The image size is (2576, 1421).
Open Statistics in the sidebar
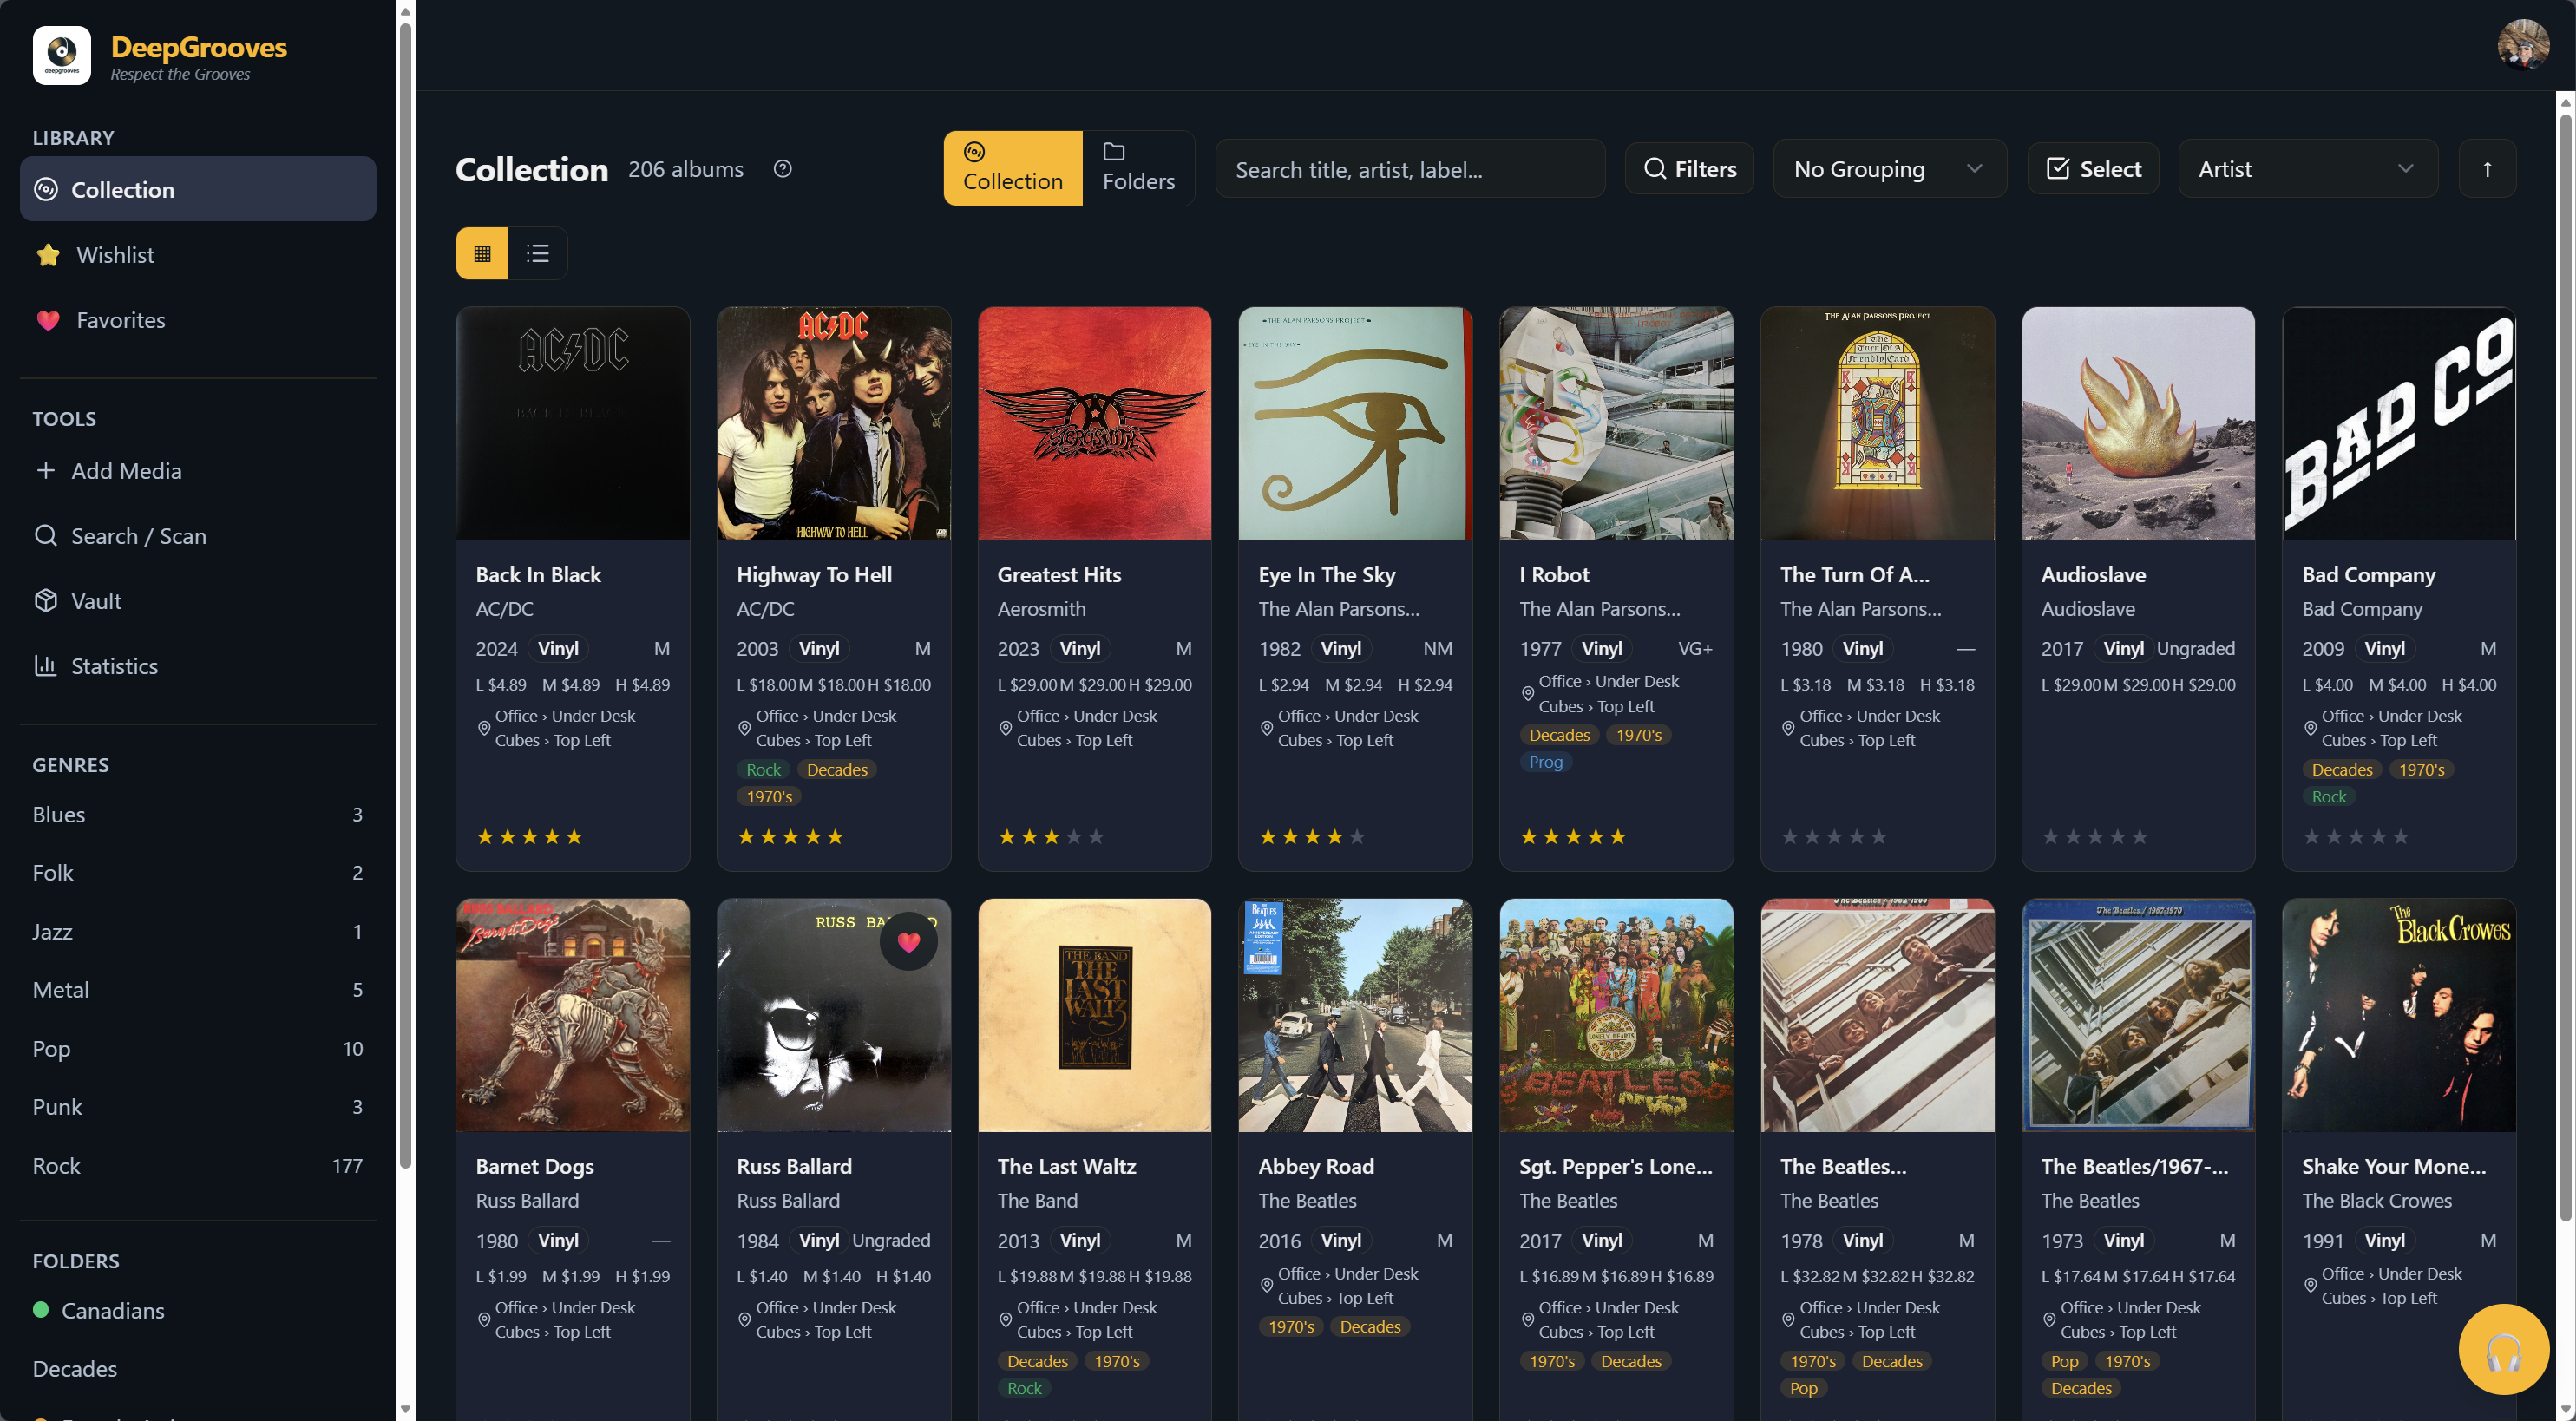(x=198, y=665)
